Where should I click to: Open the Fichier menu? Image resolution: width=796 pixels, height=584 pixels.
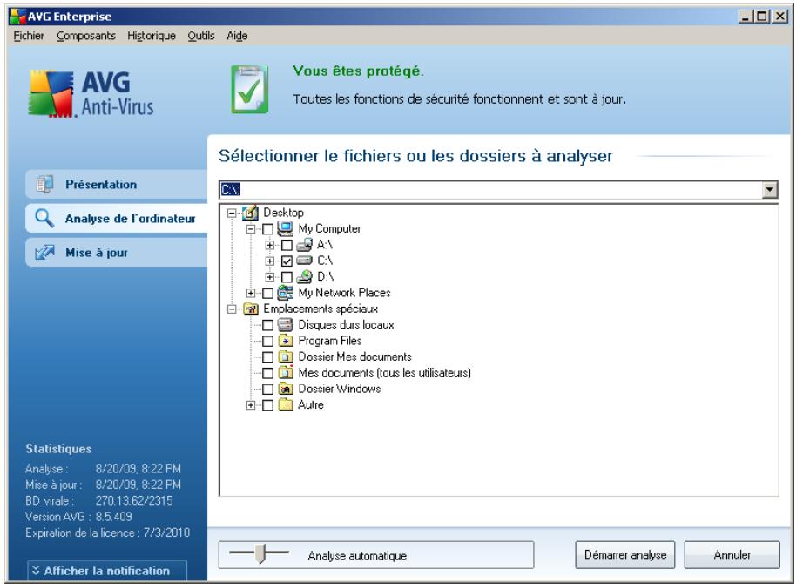pos(29,36)
